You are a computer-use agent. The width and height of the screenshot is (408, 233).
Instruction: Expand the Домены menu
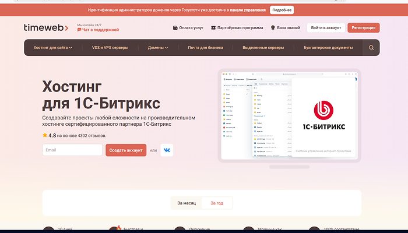click(x=158, y=48)
